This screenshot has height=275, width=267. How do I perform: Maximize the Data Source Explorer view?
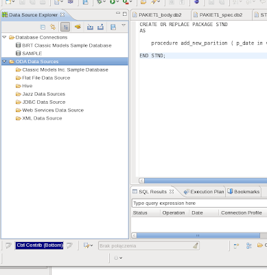[x=125, y=14]
